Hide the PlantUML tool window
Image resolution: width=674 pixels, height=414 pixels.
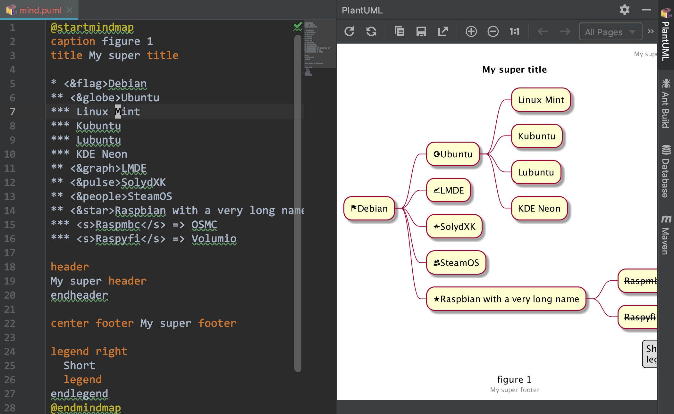[646, 10]
